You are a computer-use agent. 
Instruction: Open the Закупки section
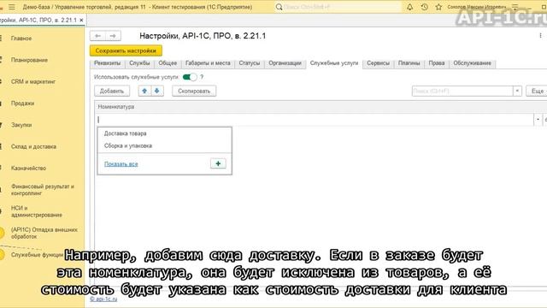tap(21, 125)
